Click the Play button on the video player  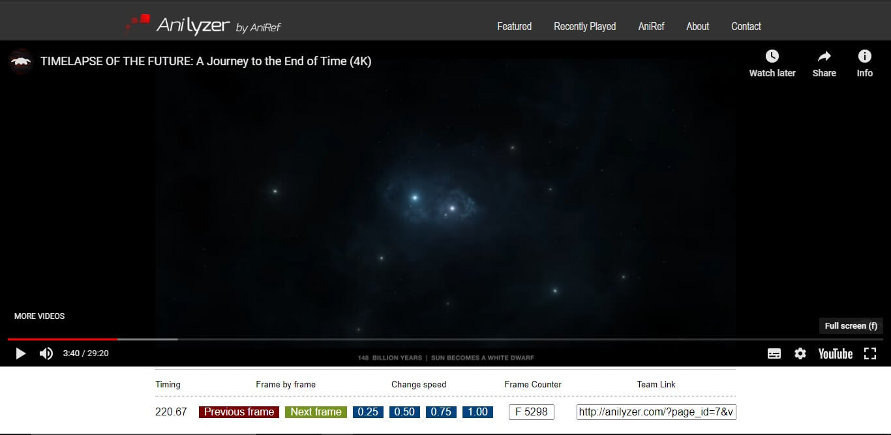(20, 353)
